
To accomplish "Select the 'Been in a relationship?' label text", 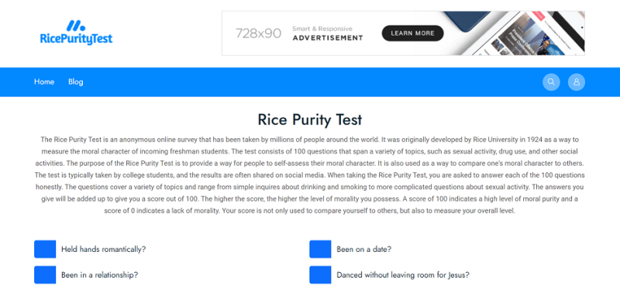I will tap(100, 275).
